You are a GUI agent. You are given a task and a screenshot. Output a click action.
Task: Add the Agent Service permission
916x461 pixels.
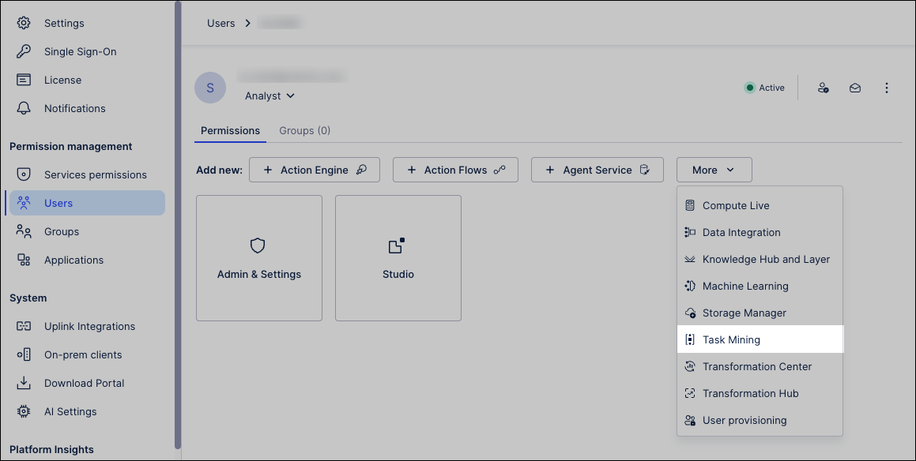(x=597, y=169)
